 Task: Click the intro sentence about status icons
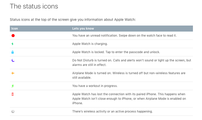coord(73,20)
